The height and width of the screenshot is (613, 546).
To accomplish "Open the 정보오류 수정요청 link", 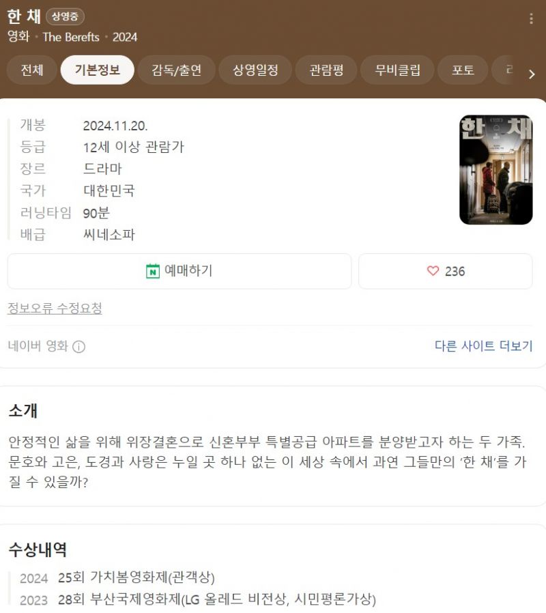I will pyautogui.click(x=55, y=308).
